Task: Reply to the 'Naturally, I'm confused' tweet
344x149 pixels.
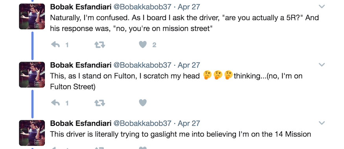Action: (x=55, y=45)
